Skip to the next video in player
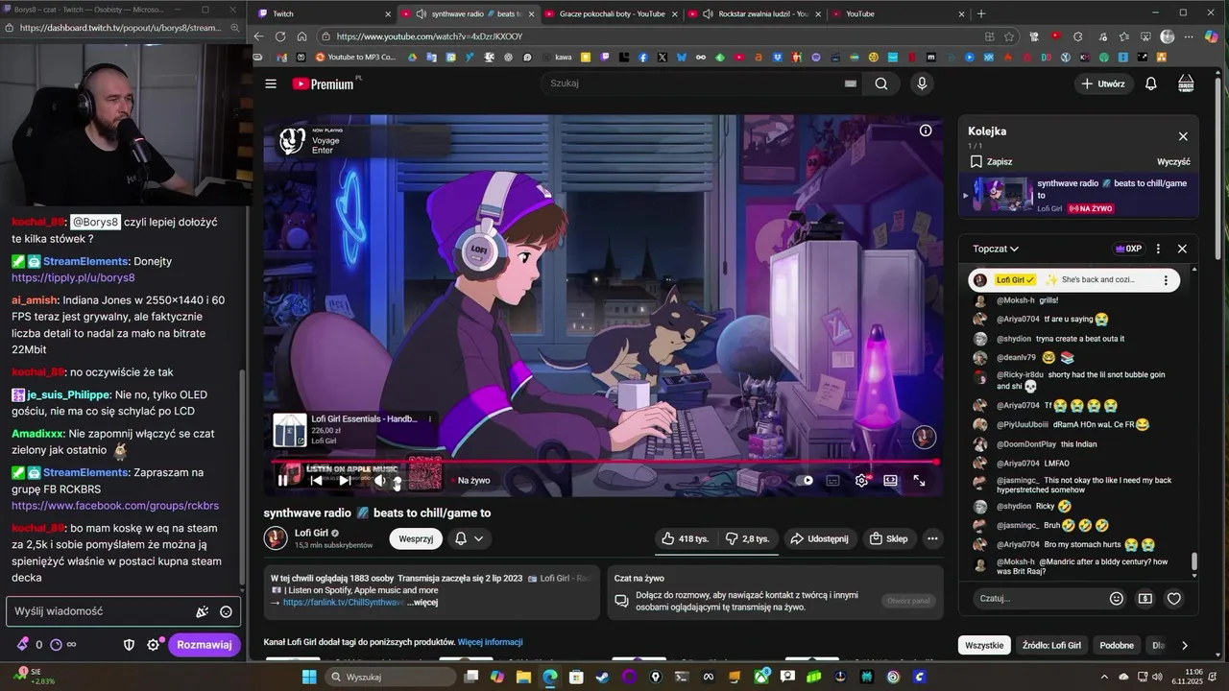This screenshot has height=691, width=1229. 345,481
